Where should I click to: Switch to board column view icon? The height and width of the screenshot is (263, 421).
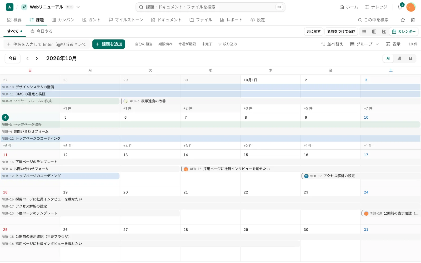[x=374, y=32]
